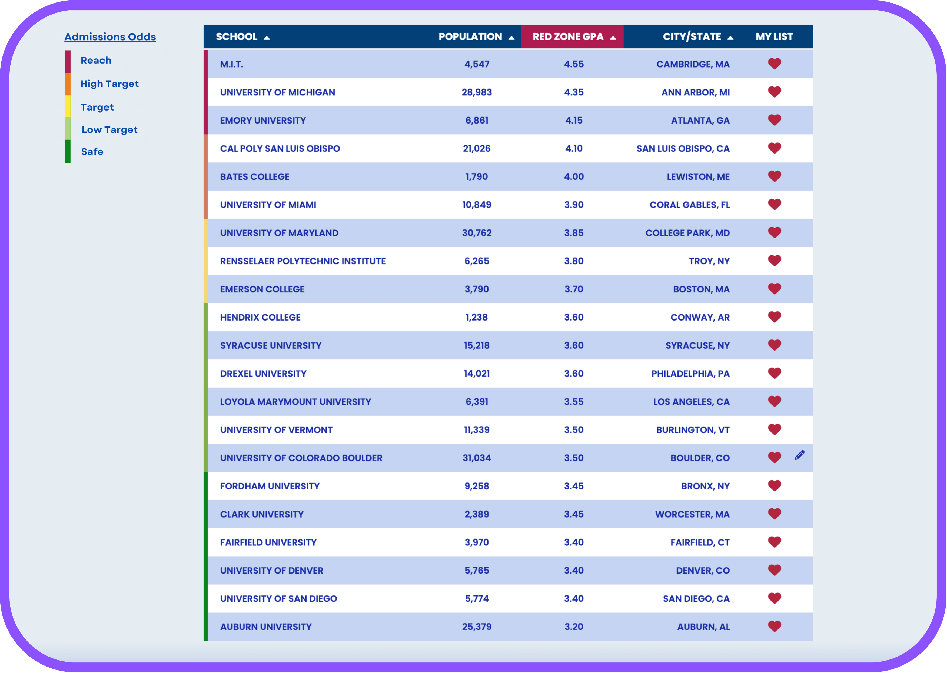Toggle heart for University of Vermont

point(775,430)
